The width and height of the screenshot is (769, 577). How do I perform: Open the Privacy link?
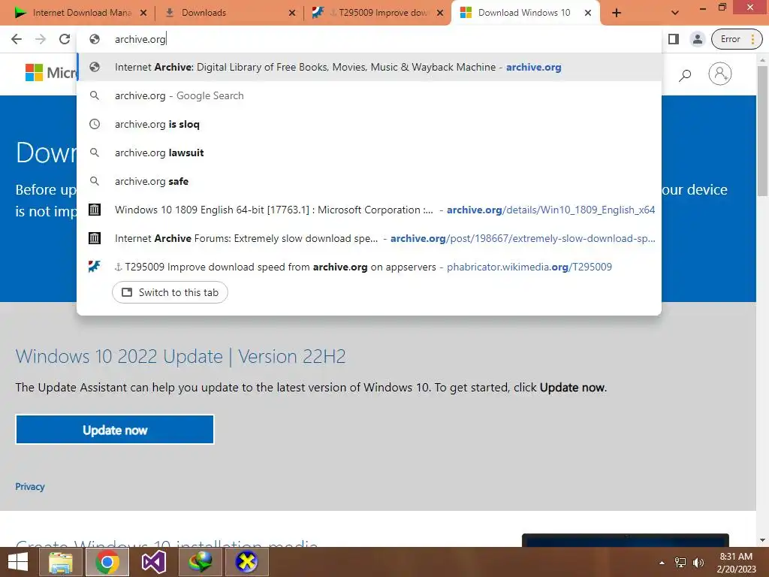30,487
